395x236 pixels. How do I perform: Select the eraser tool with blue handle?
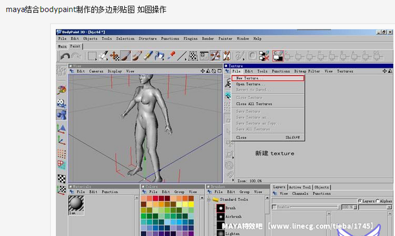pos(148,56)
